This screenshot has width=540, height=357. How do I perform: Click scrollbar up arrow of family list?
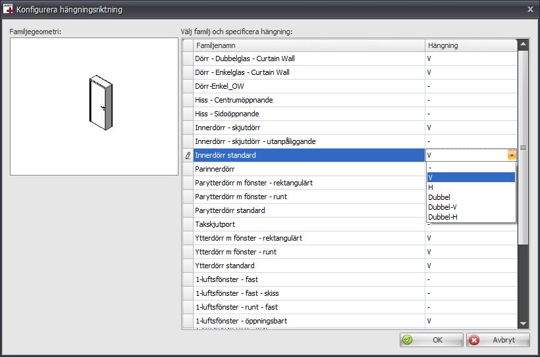click(x=523, y=44)
